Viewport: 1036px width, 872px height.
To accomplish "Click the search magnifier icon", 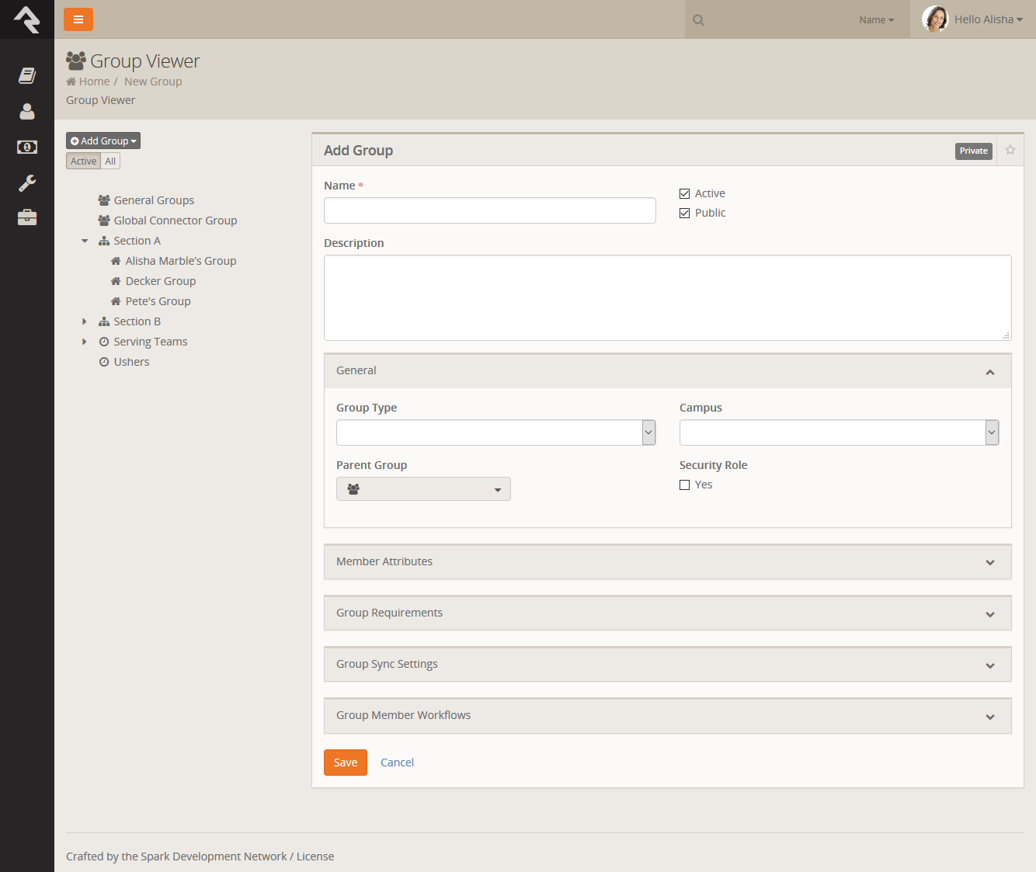I will 698,20.
